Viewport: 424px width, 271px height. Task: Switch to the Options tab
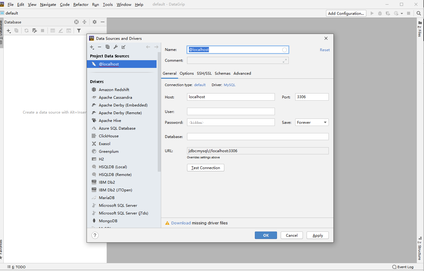[187, 73]
